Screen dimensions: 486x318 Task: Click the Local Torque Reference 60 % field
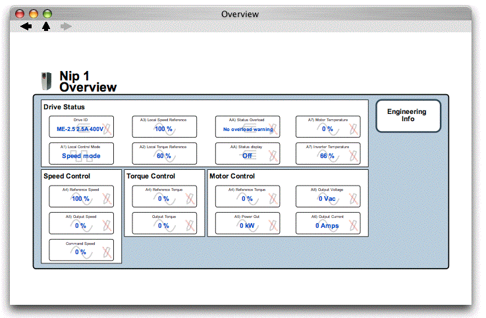164,153
